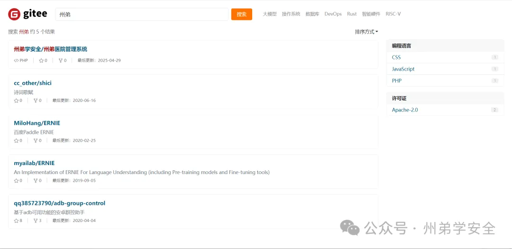Click the 编程语言 panel heading
512x249 pixels.
[x=402, y=46]
